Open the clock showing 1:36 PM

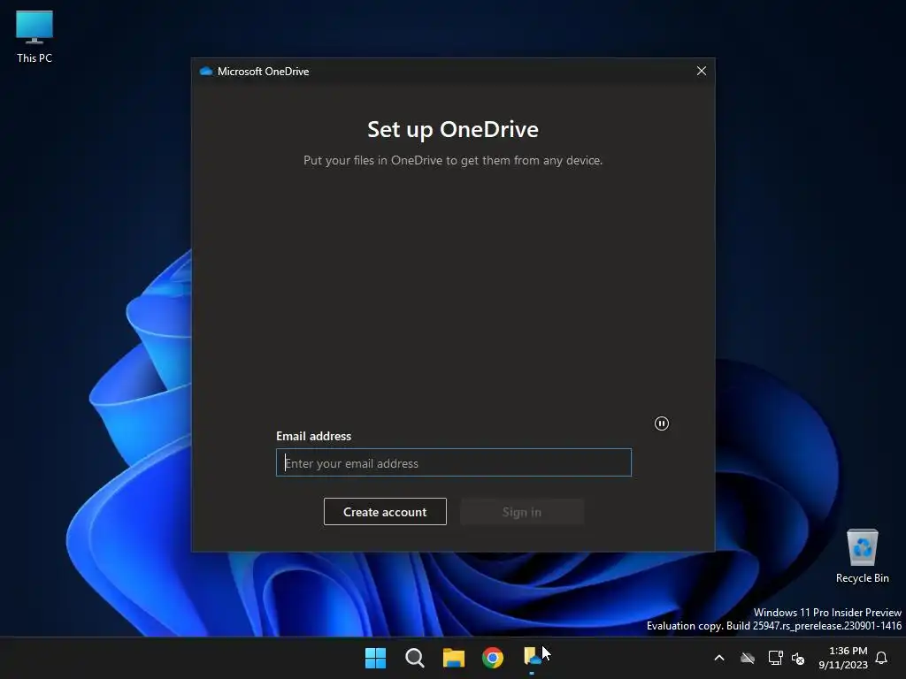click(x=843, y=658)
